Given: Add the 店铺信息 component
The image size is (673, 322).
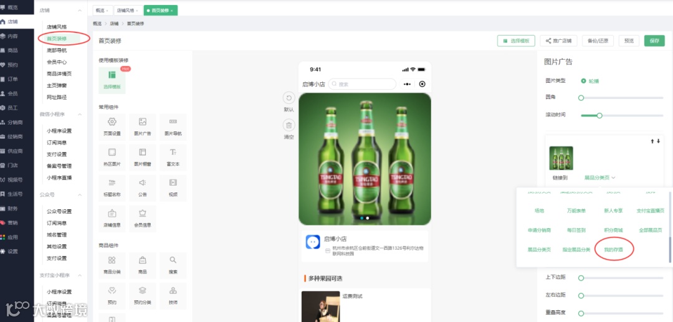Looking at the screenshot, I should (112, 218).
